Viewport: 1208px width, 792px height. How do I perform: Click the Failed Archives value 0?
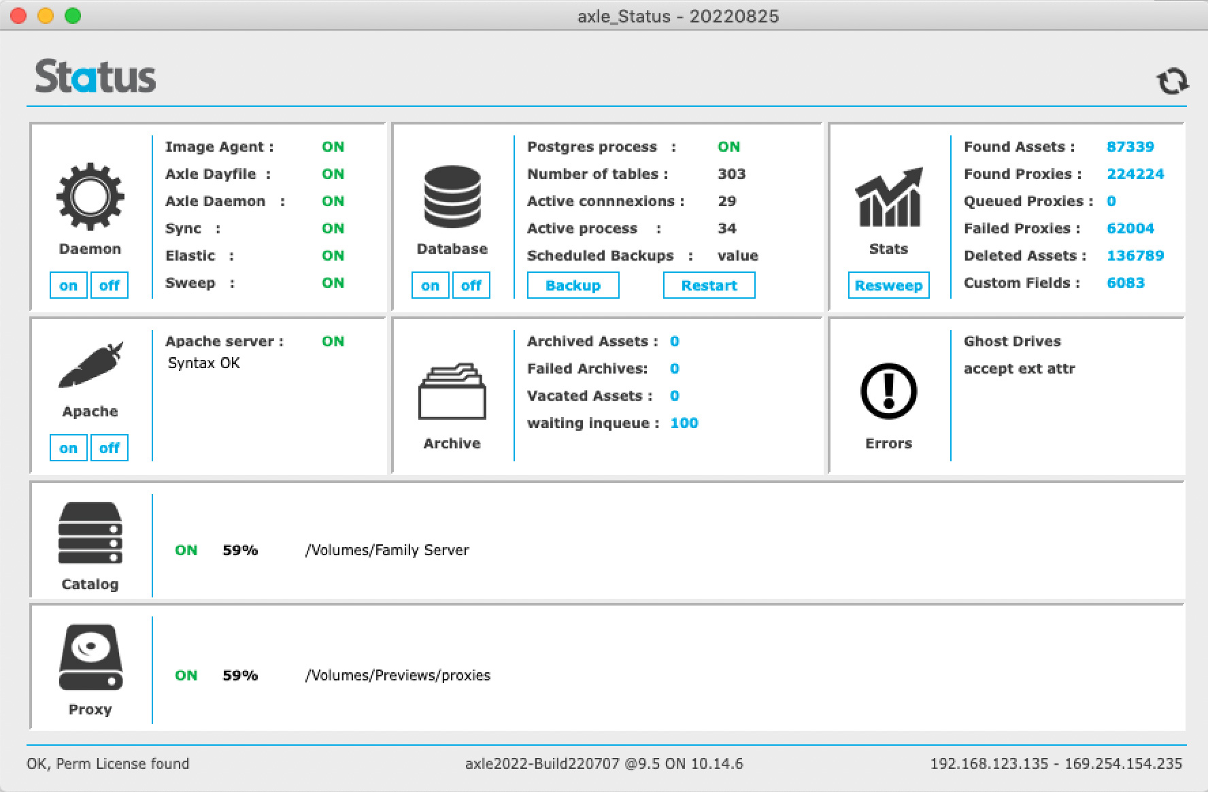675,368
